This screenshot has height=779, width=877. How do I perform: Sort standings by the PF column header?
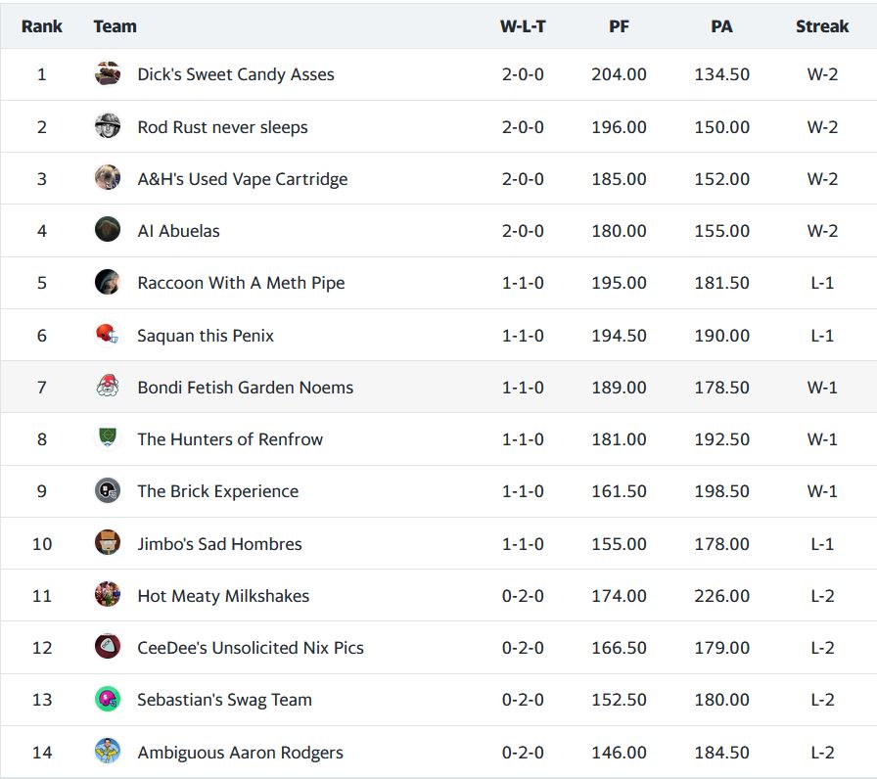619,26
